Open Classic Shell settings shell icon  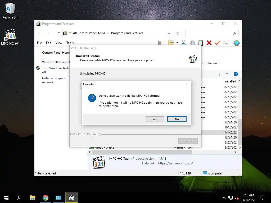pyautogui.click(x=236, y=43)
